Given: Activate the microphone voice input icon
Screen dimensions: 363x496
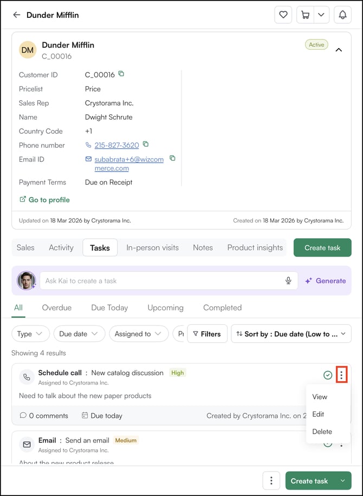Looking at the screenshot, I should pos(288,280).
